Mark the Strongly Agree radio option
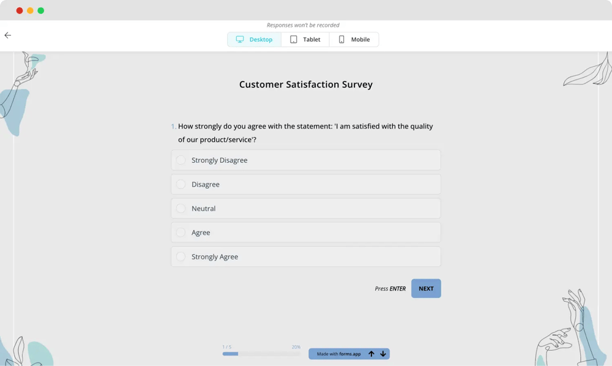 pos(181,257)
